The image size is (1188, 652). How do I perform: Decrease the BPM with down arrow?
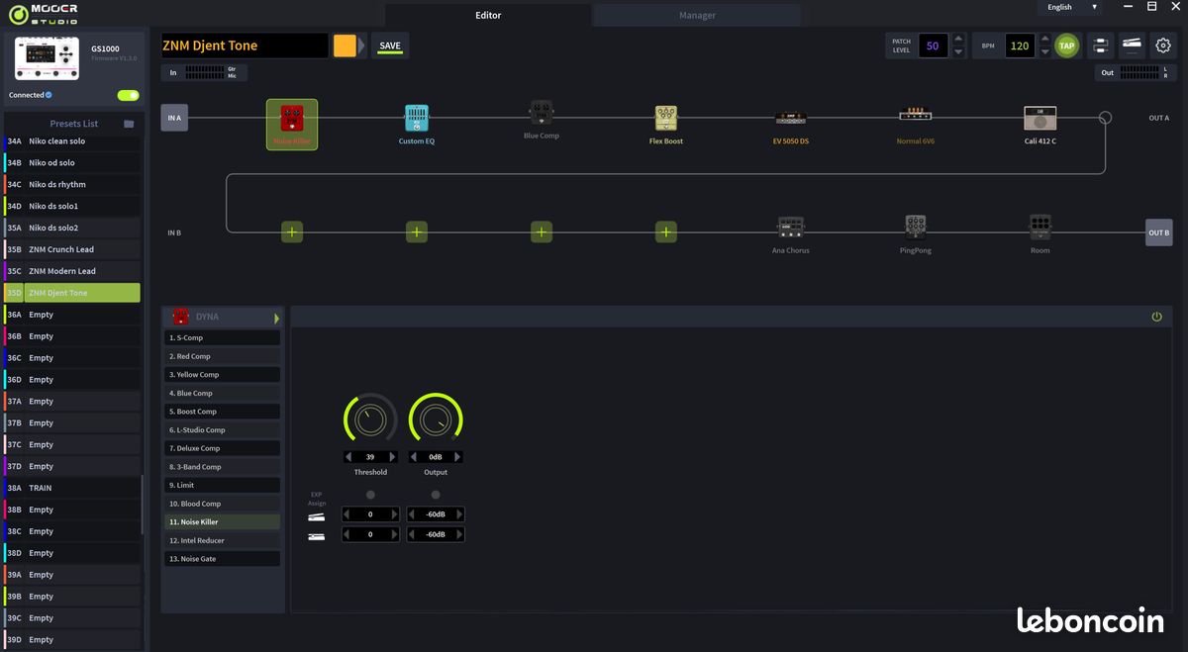click(1045, 51)
